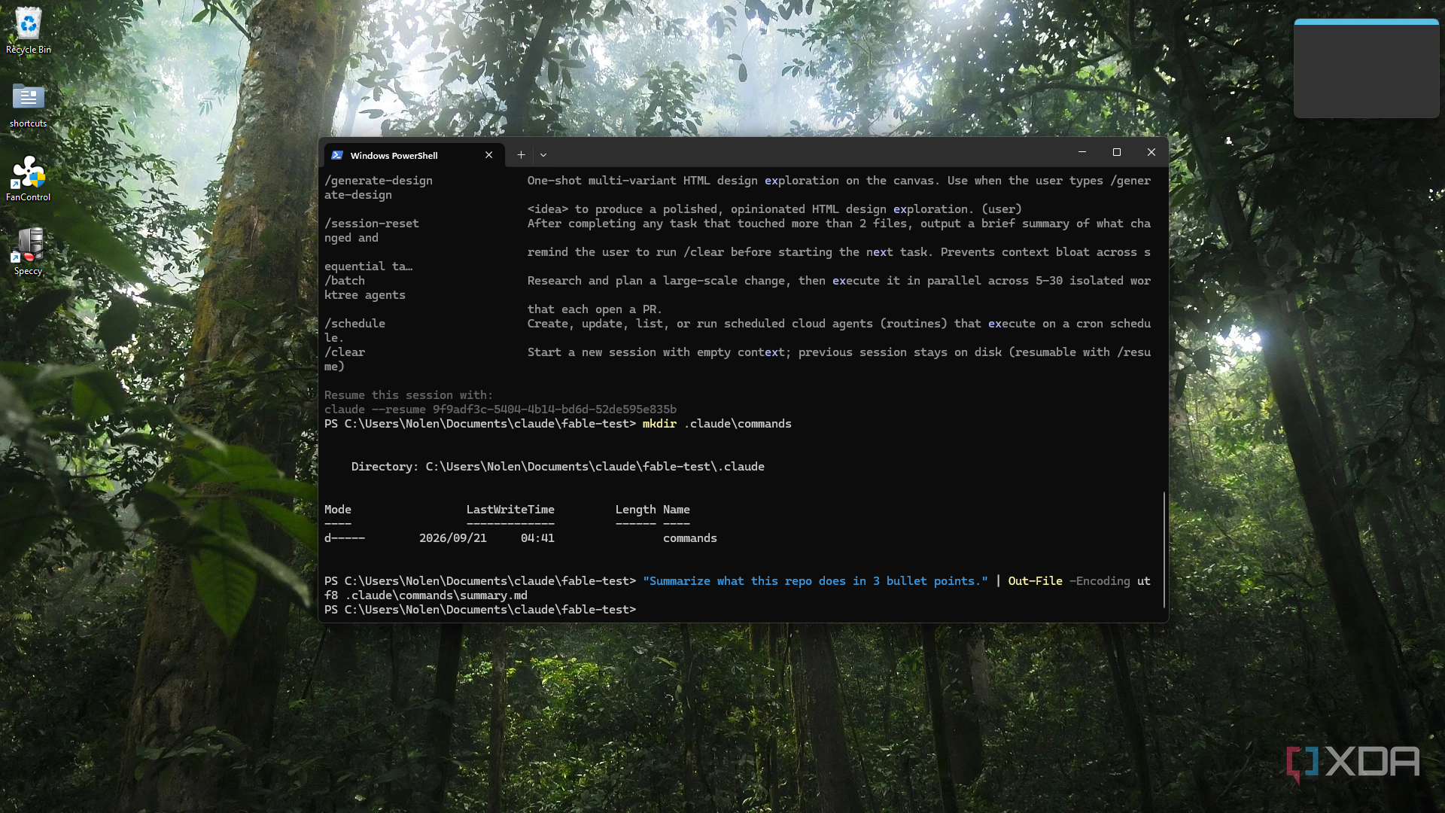Click the '.claude\commands\summary.md' path text
Image resolution: width=1445 pixels, height=813 pixels.
pyautogui.click(x=437, y=595)
